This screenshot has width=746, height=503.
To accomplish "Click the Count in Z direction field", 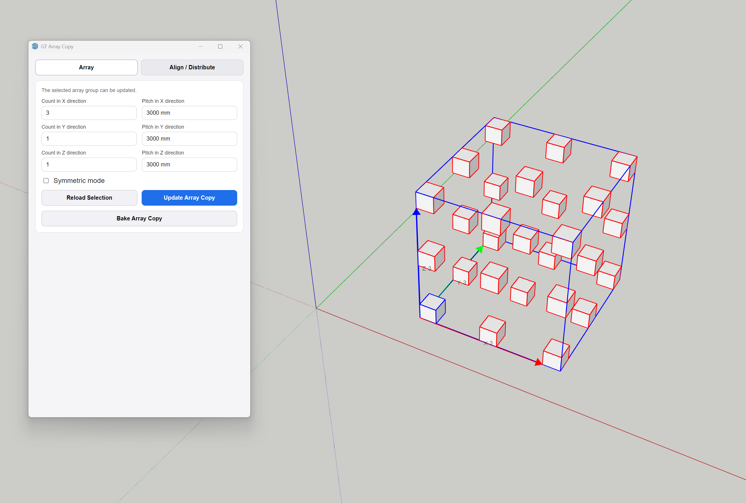I will click(x=89, y=164).
